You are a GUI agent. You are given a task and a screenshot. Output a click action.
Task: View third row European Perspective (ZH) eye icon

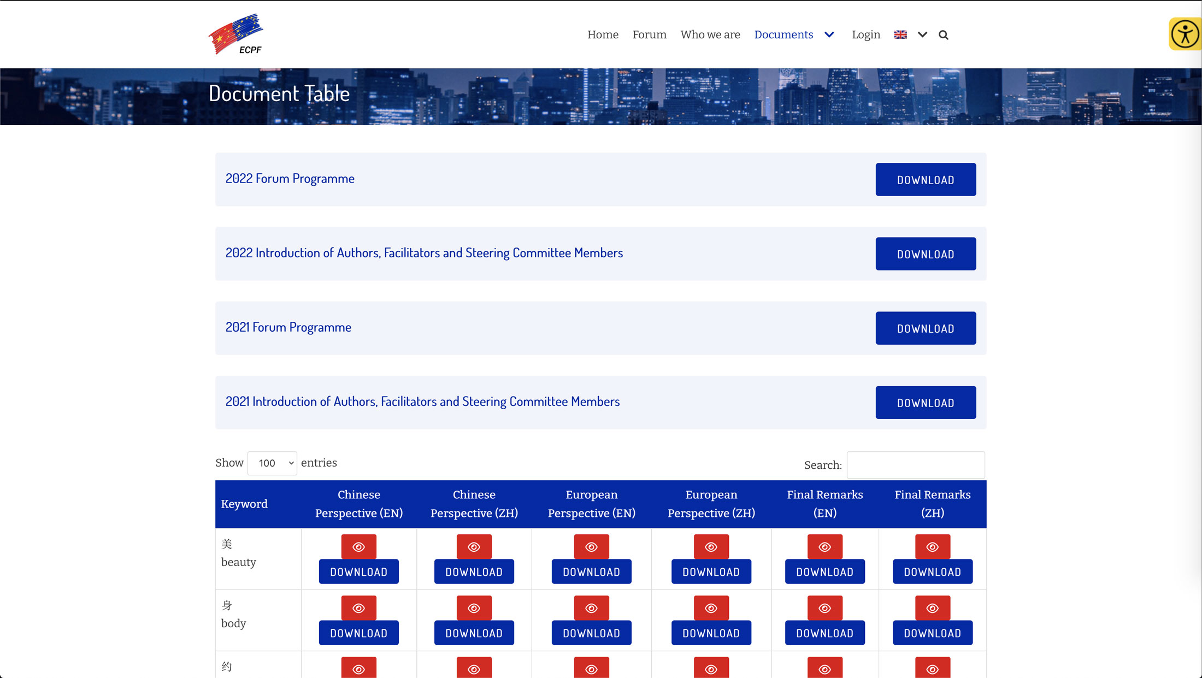[x=711, y=668]
